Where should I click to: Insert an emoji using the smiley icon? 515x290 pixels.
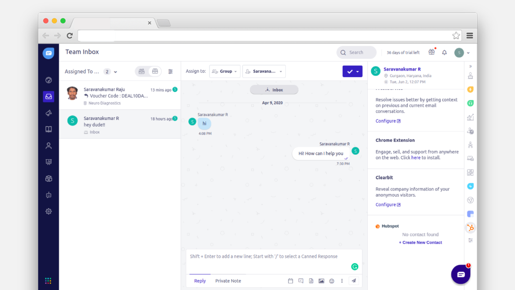click(332, 281)
